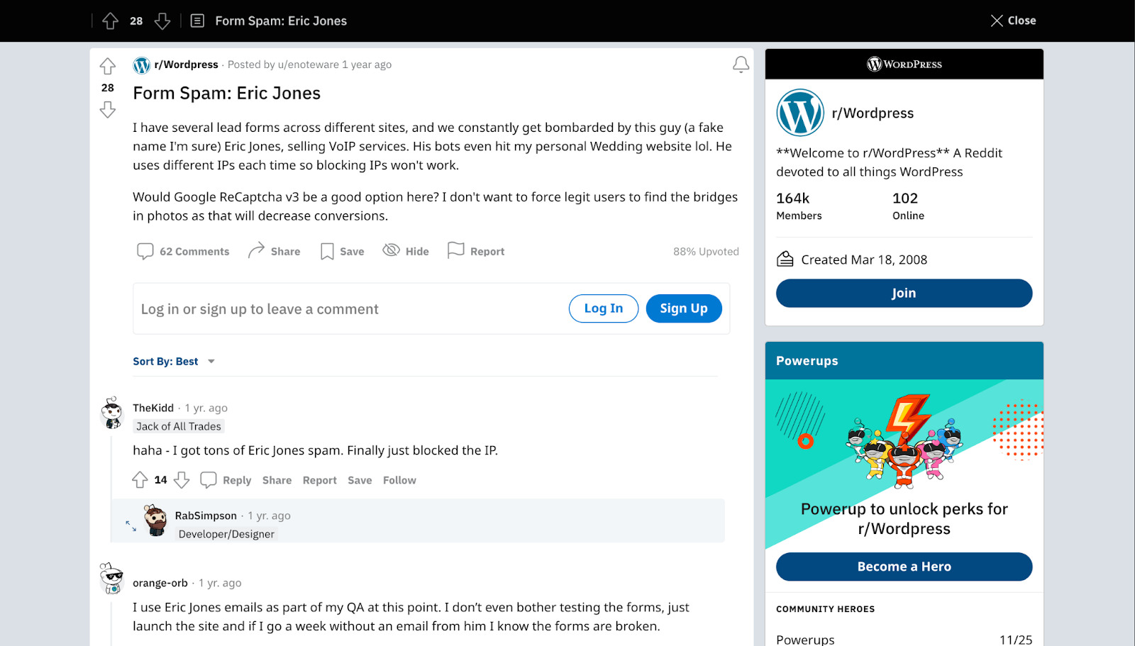Click the 88% Upvoted text

(706, 251)
